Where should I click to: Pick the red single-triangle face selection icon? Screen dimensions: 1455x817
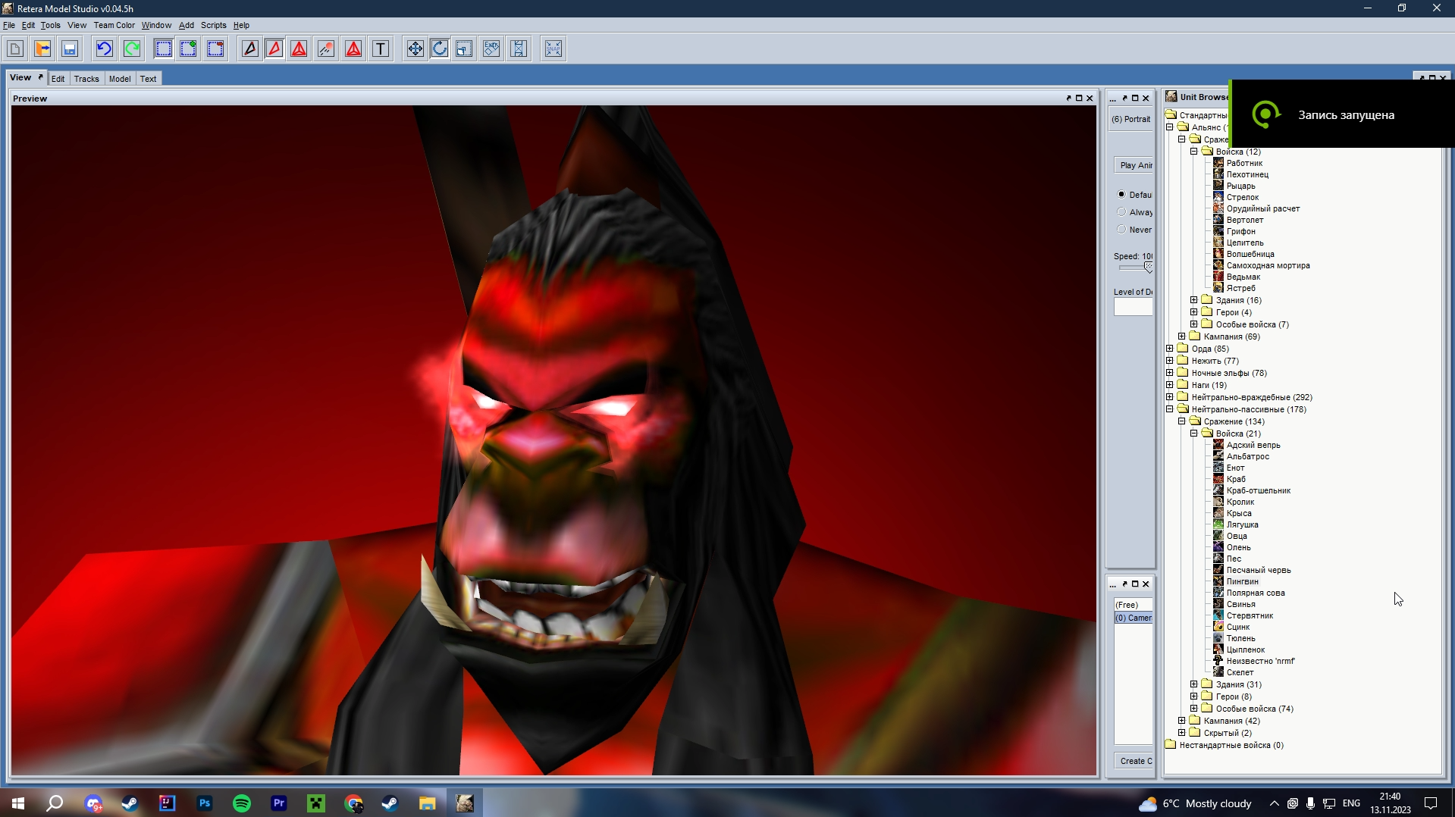[x=274, y=49]
